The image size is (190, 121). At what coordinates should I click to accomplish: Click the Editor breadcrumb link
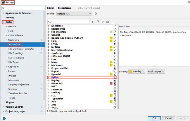point(51,8)
